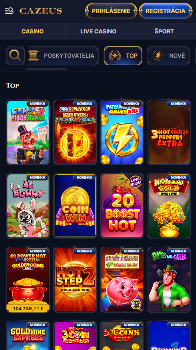This screenshot has width=196, height=350.
Task: Click the lightning bolt icon on Nové
Action: click(158, 56)
